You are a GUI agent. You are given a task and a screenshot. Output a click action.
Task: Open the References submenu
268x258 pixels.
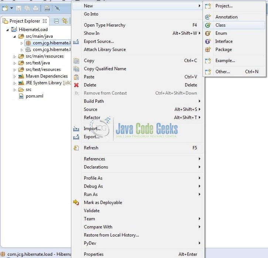[138, 159]
